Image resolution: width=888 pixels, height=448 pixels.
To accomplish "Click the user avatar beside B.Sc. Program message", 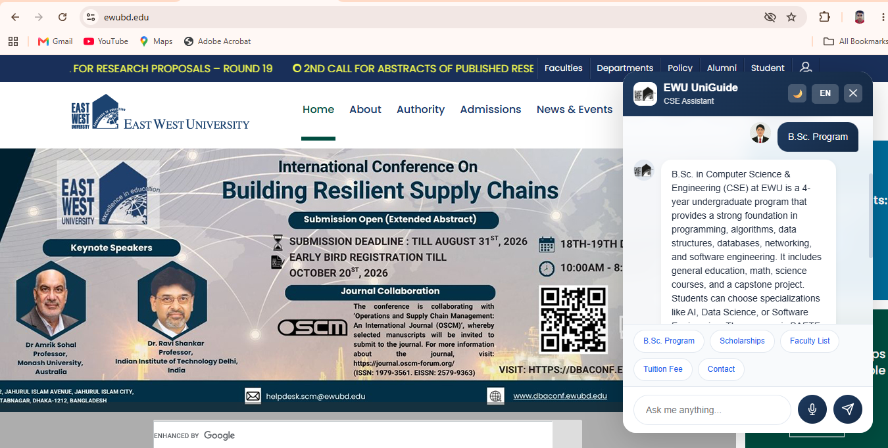I will click(x=760, y=133).
